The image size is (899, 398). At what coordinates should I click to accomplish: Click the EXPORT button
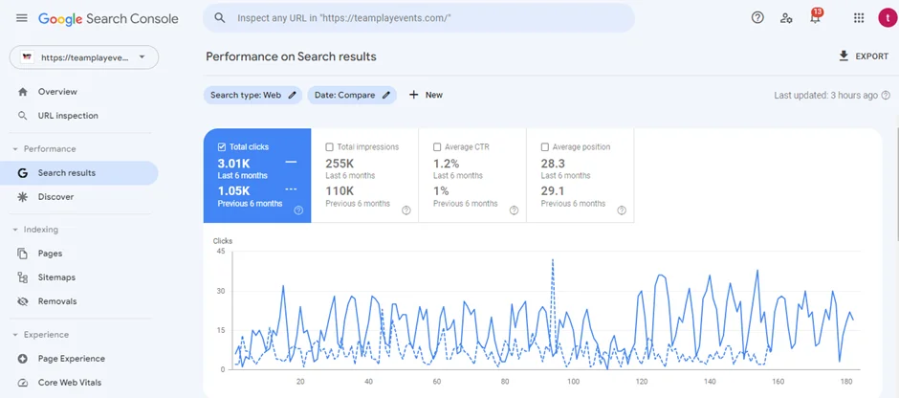point(863,56)
